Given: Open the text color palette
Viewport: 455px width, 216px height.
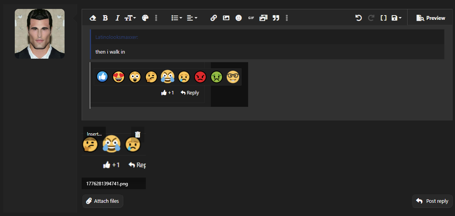Looking at the screenshot, I should (x=145, y=18).
